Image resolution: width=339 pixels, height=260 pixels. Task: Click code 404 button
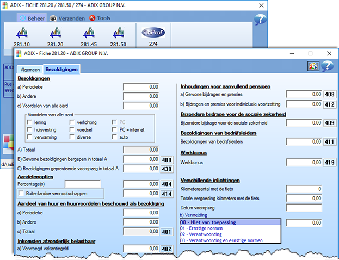(x=167, y=184)
